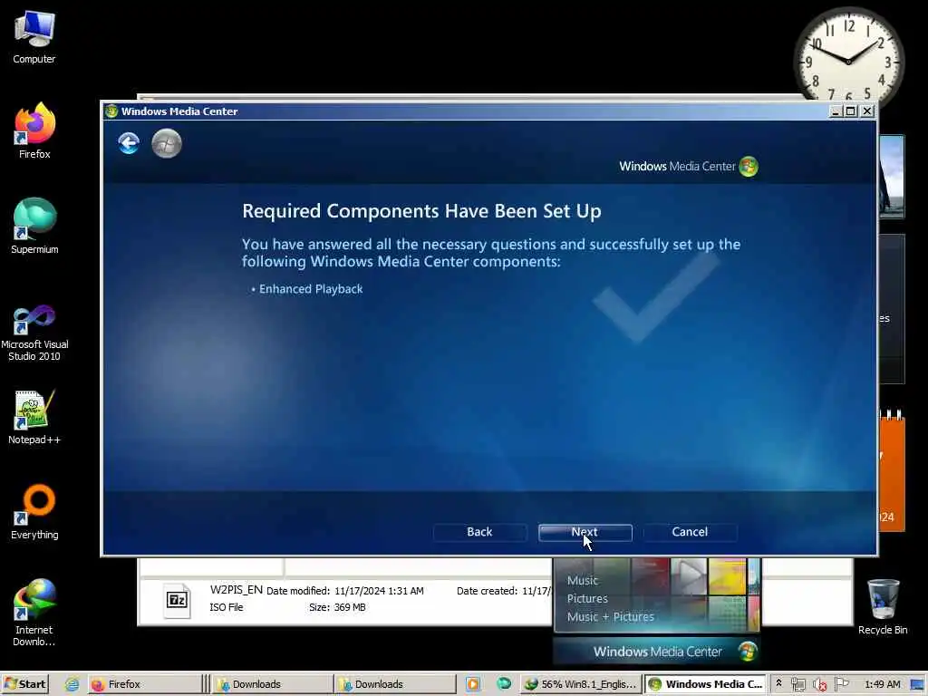Click the Next button in the wizard
The image size is (928, 696).
point(585,532)
